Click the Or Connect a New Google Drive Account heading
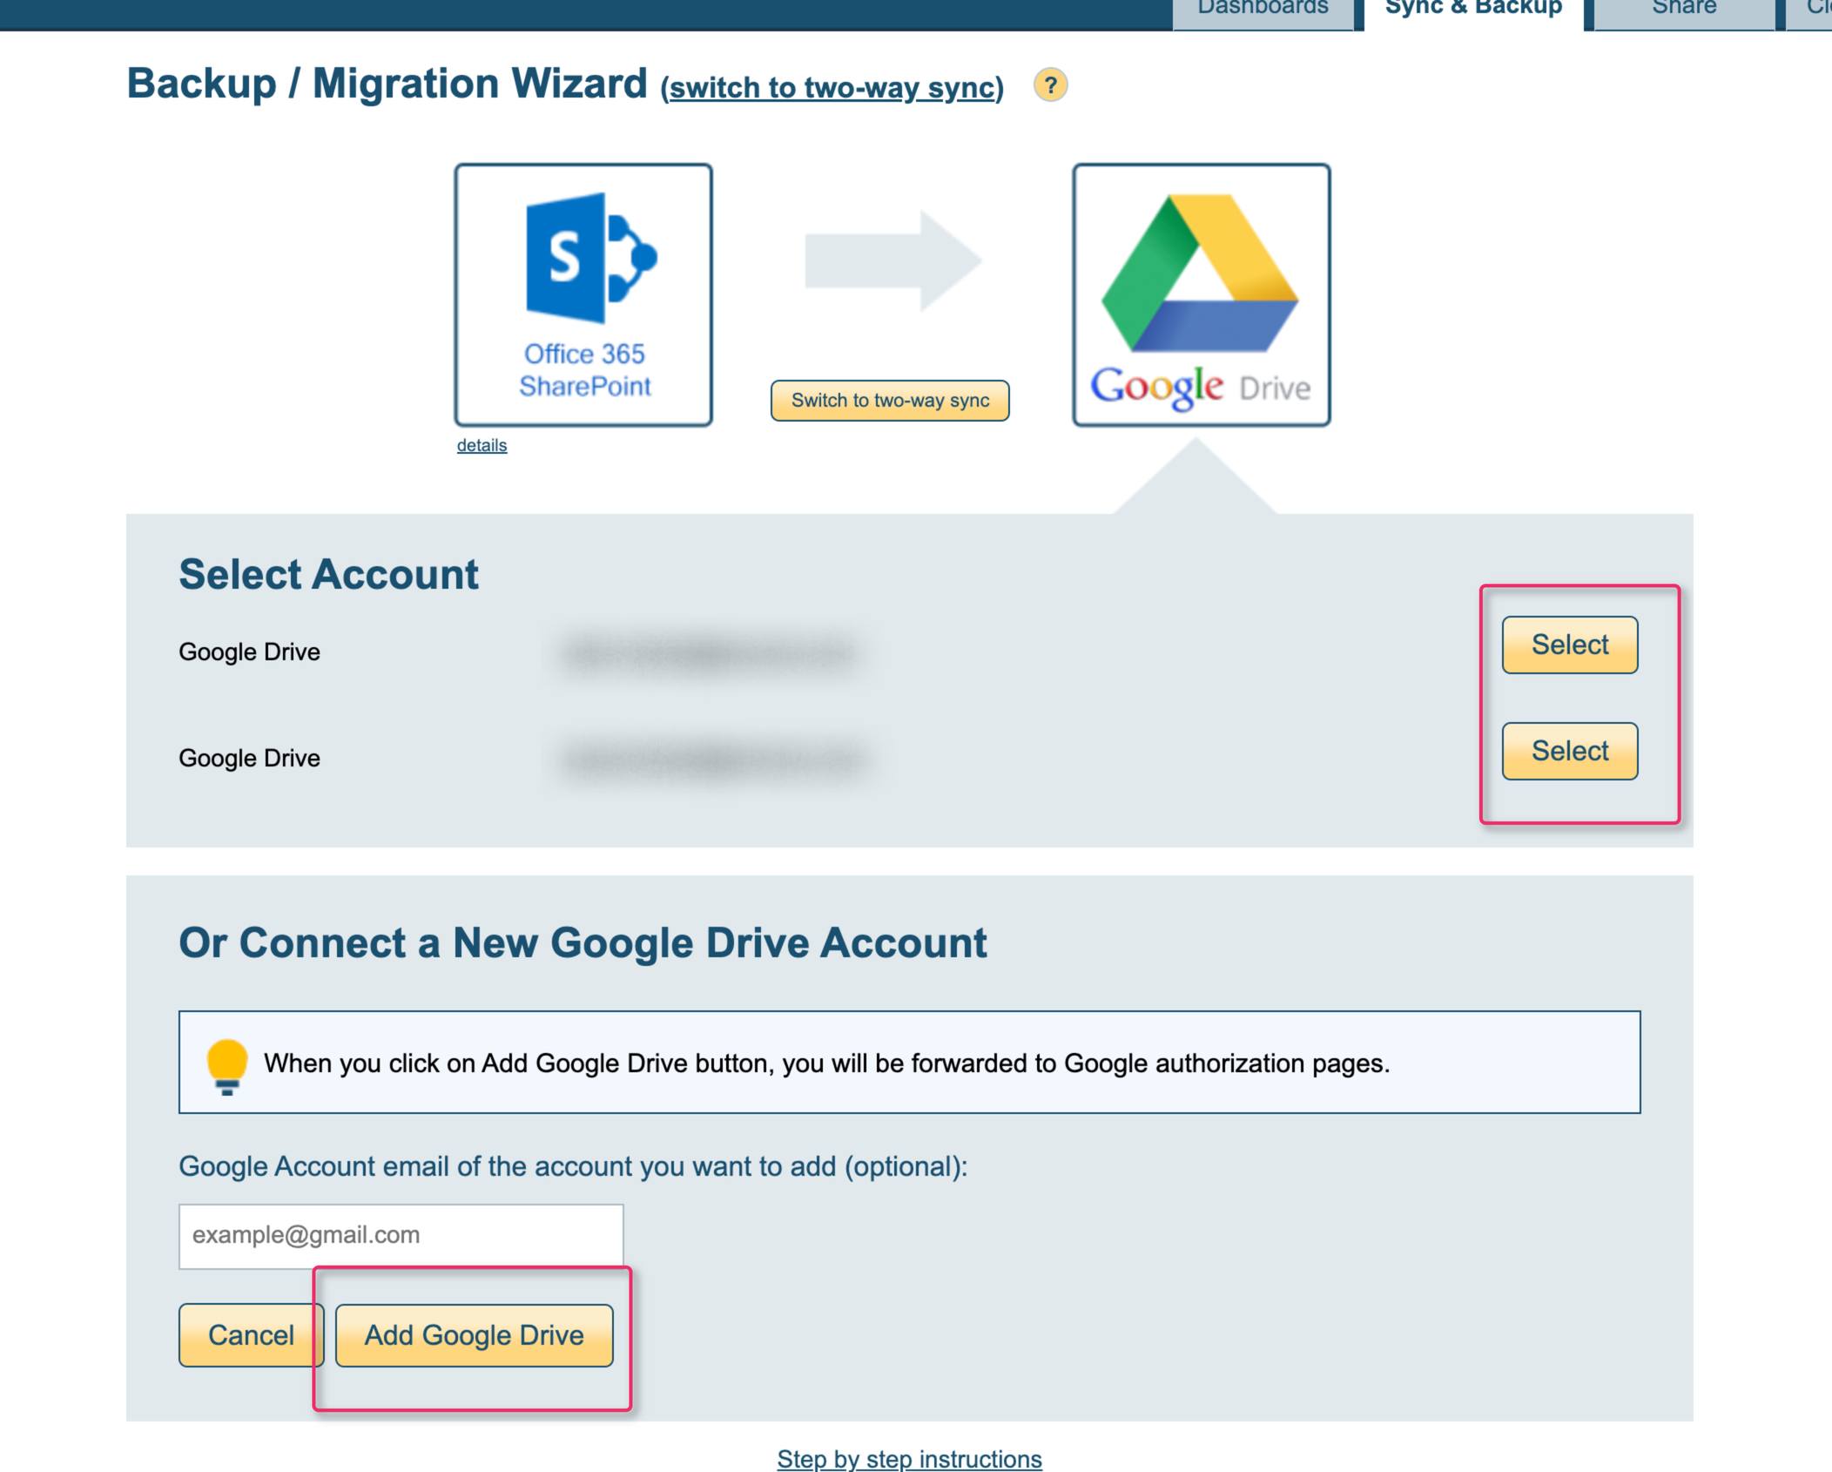Viewport: 1832px width, 1472px height. [x=583, y=943]
